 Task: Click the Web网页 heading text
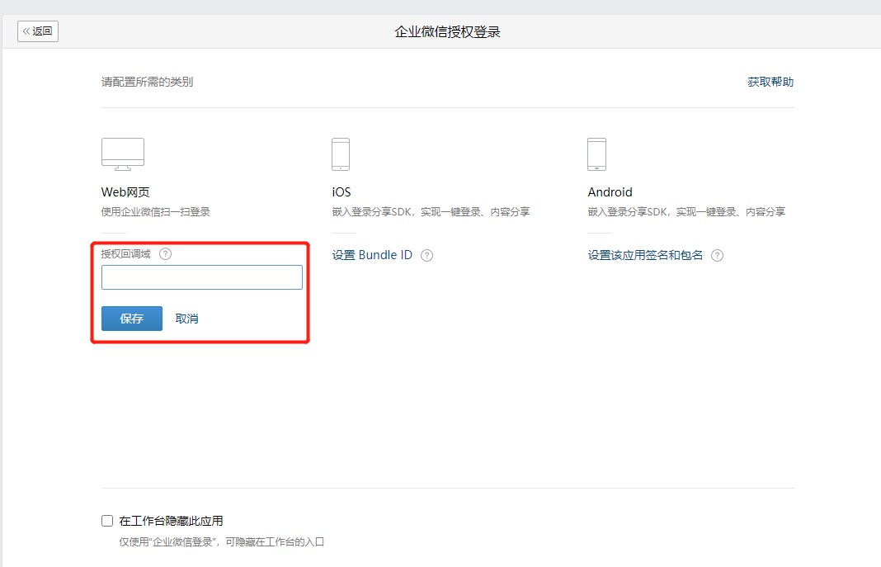pos(125,192)
